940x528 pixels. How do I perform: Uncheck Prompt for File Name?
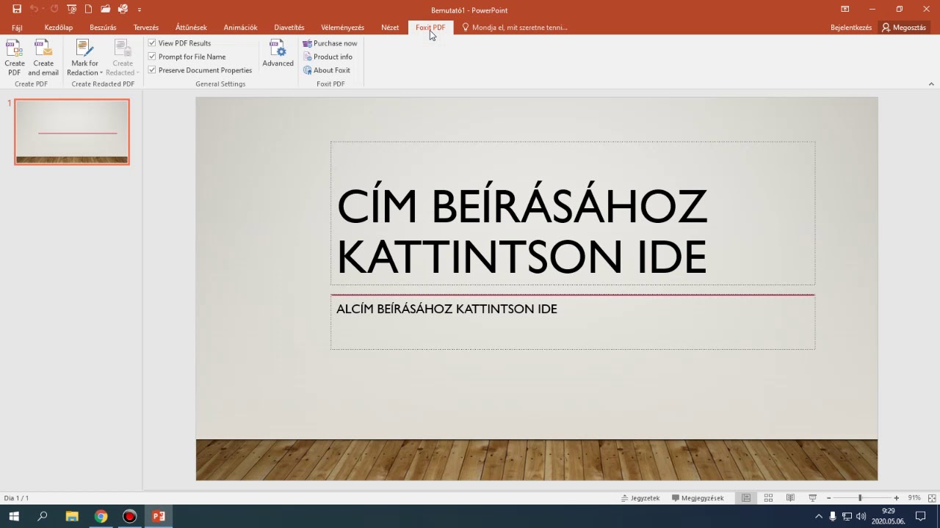[x=152, y=56]
